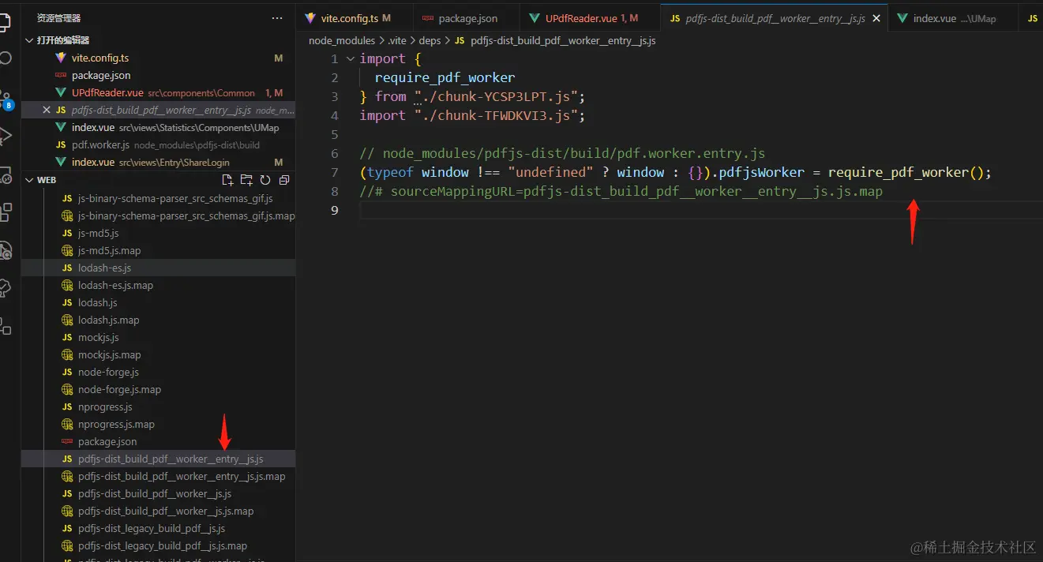1043x562 pixels.
Task: Click pdfjsWorker property in line 7
Action: (x=762, y=173)
